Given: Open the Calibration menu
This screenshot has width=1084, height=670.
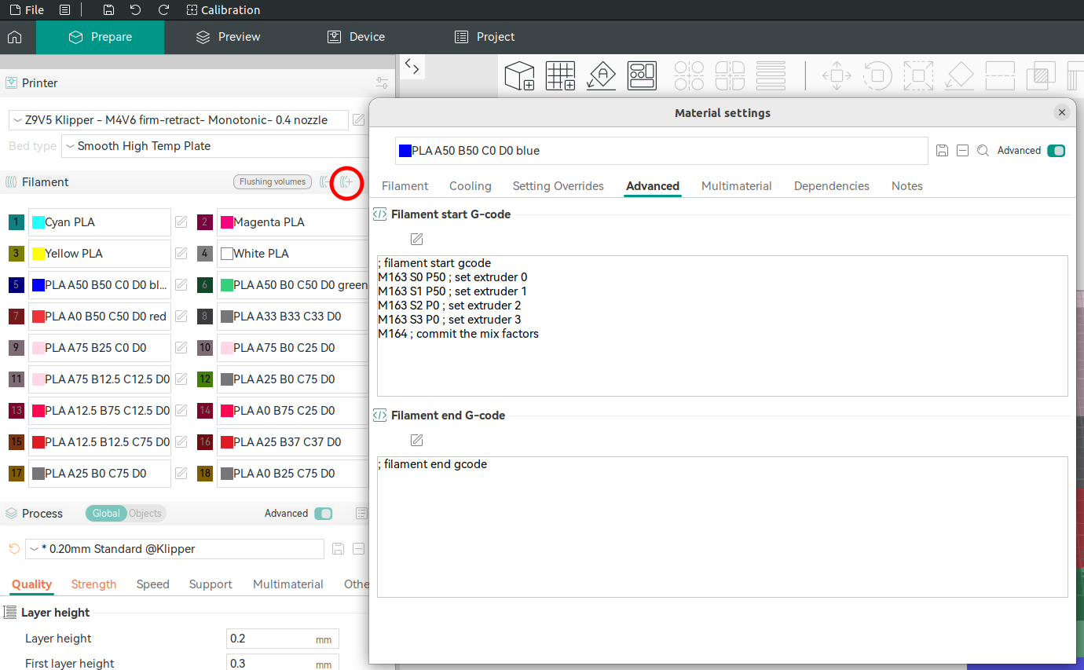Looking at the screenshot, I should pos(224,10).
